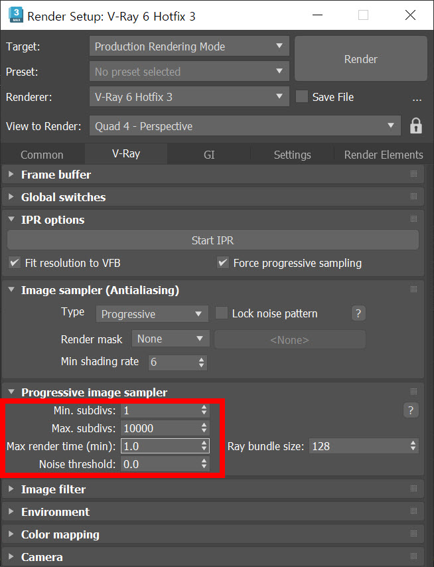Image resolution: width=434 pixels, height=567 pixels.
Task: Click Progressive image sampler grip icon
Action: pos(414,391)
